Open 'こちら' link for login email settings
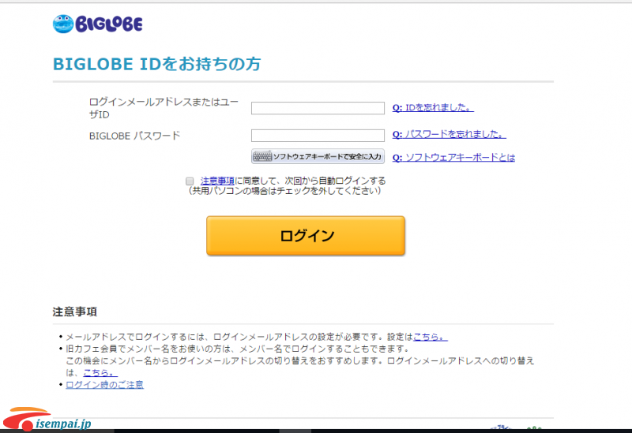This screenshot has height=433, width=632. point(431,337)
